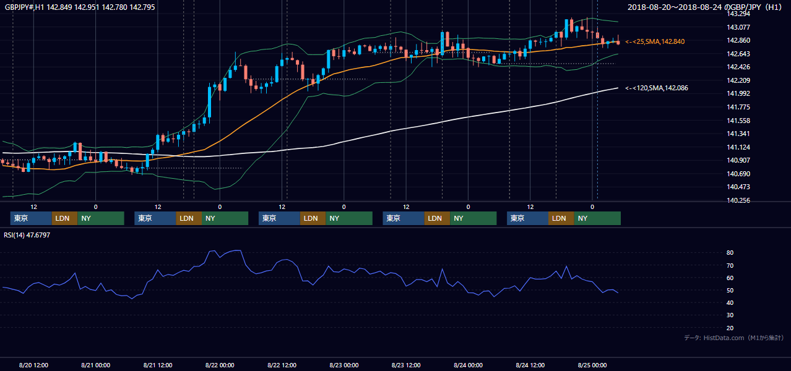
Task: Click price axis value 141.775
Action: [738, 107]
